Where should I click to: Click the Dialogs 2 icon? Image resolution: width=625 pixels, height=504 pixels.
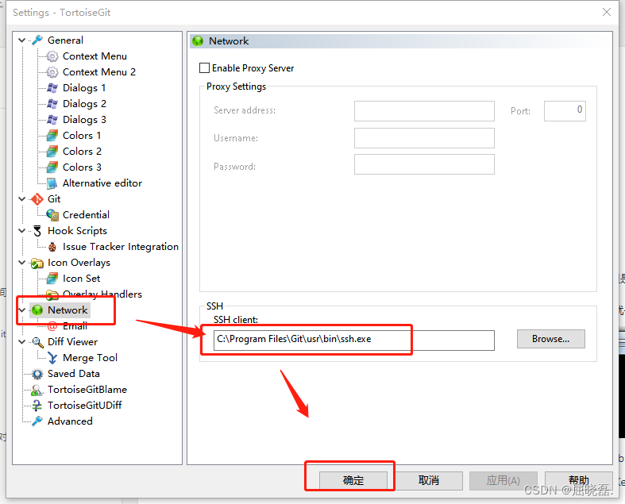pyautogui.click(x=52, y=104)
